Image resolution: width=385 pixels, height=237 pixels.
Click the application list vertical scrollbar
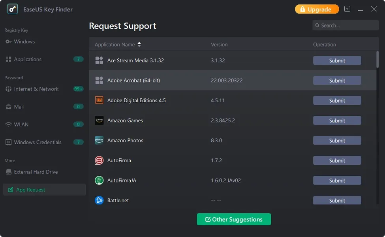coord(377,59)
